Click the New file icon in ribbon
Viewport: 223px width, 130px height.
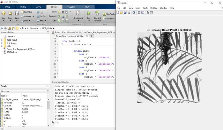4,13
